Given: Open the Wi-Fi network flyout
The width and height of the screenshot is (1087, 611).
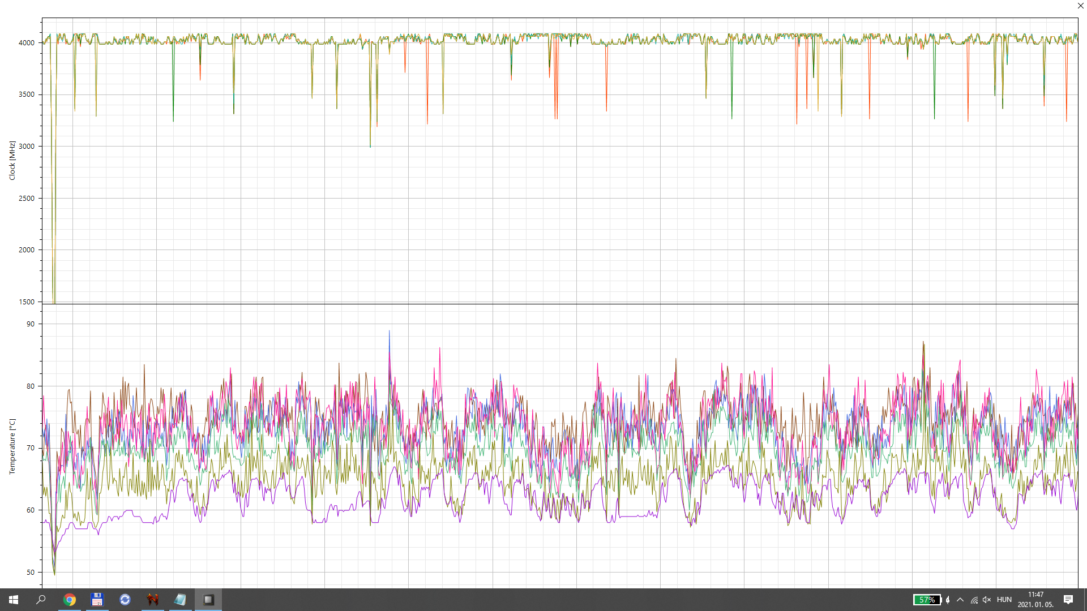Looking at the screenshot, I should coord(974,600).
